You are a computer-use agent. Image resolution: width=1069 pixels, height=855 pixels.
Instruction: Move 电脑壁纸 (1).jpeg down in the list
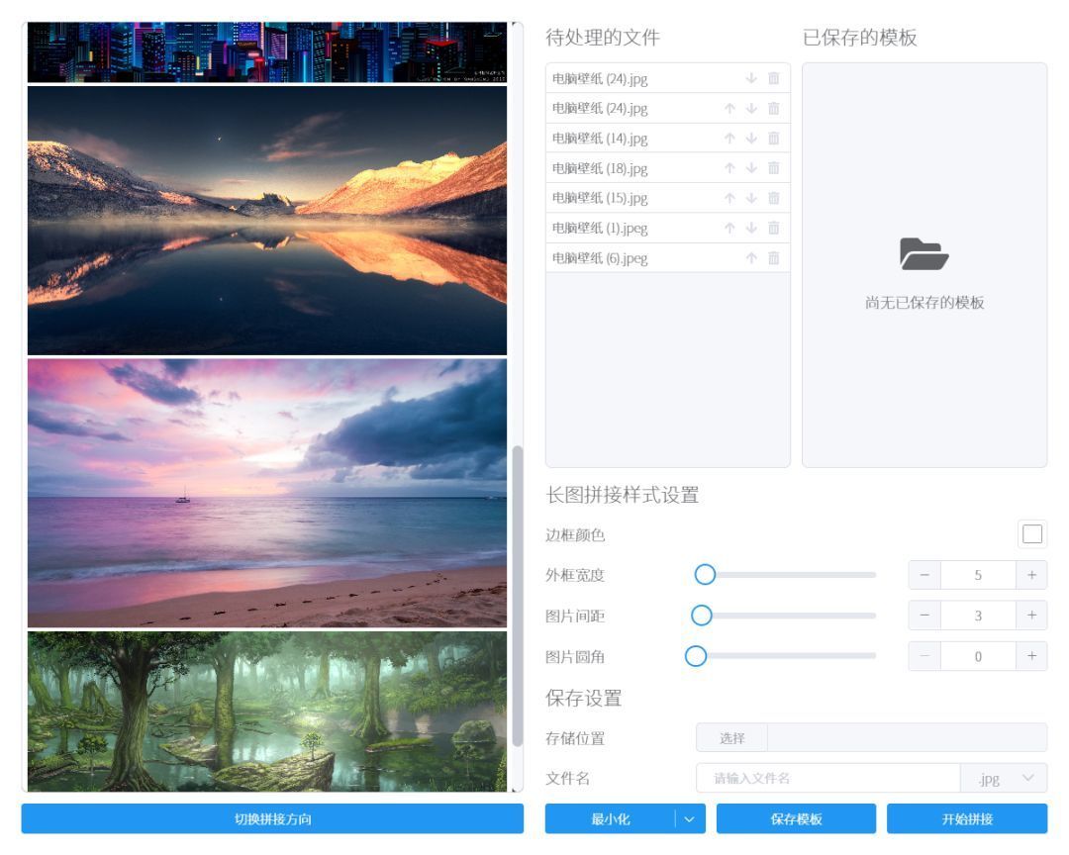751,228
